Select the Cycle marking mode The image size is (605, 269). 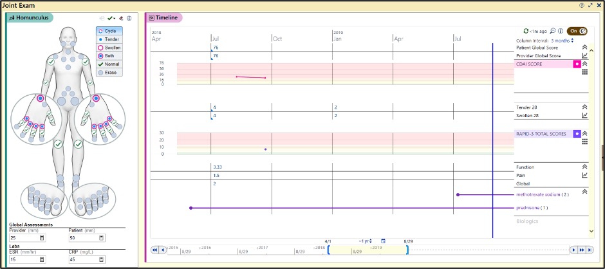pyautogui.click(x=109, y=31)
